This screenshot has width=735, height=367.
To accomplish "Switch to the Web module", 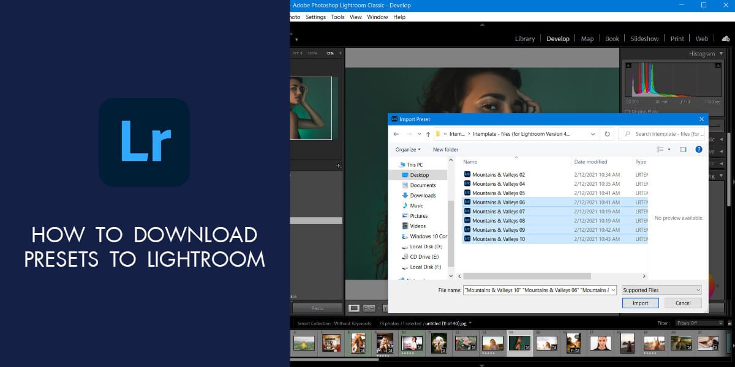I will (x=702, y=39).
